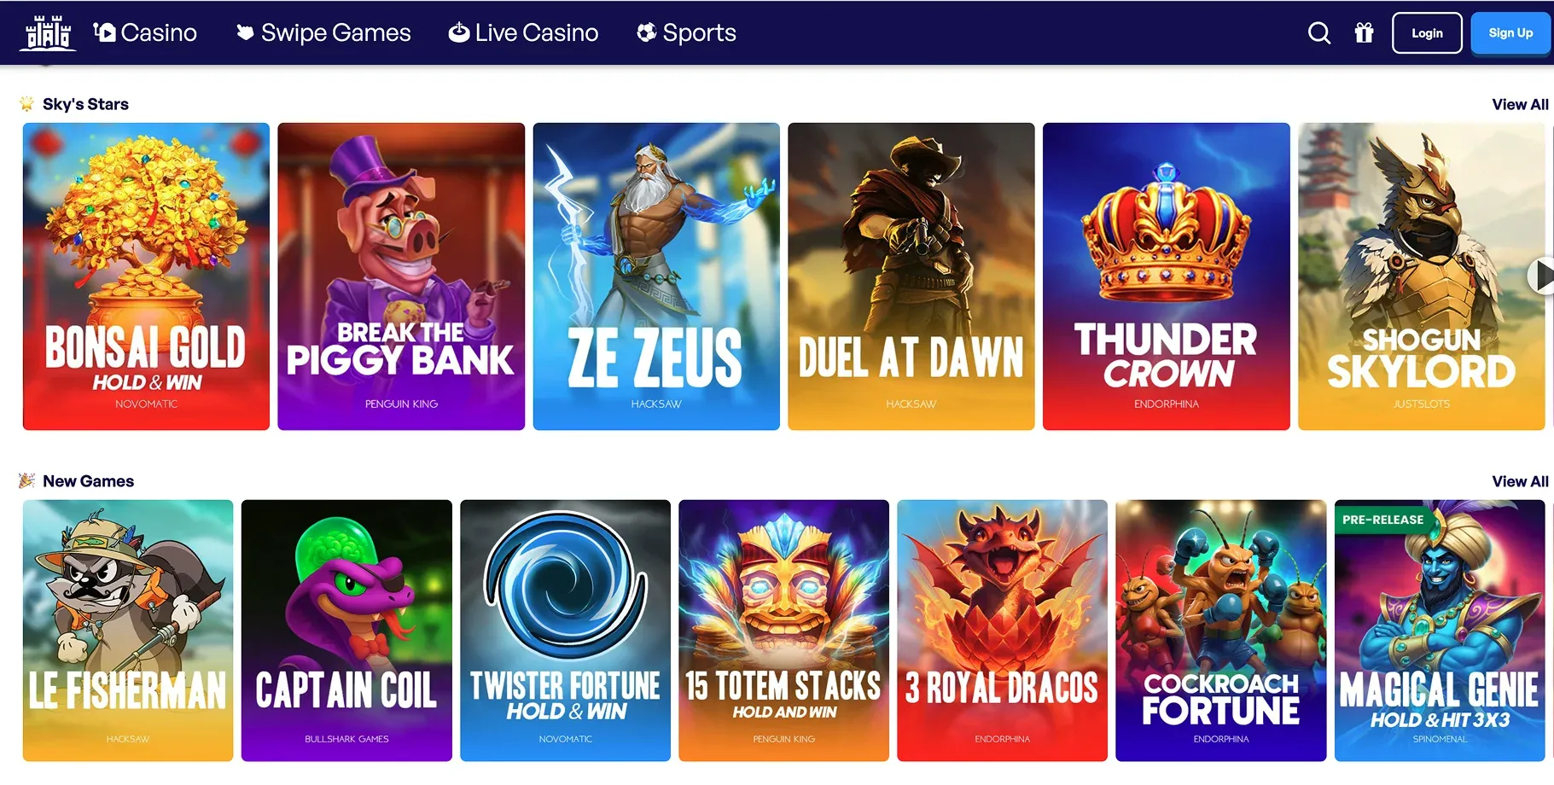Viewport: 1554px width, 785px height.
Task: Open the search magnifier icon
Action: 1319,33
